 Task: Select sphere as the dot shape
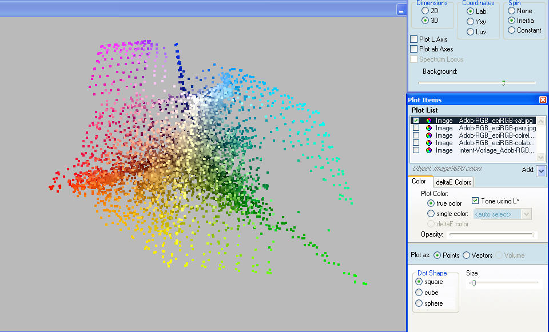point(419,303)
